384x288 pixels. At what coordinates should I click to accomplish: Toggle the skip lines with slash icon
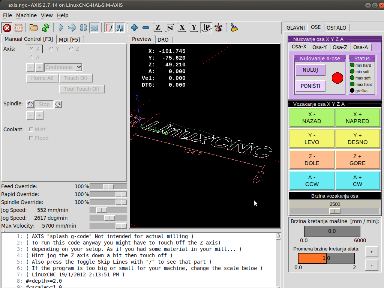[x=109, y=28]
